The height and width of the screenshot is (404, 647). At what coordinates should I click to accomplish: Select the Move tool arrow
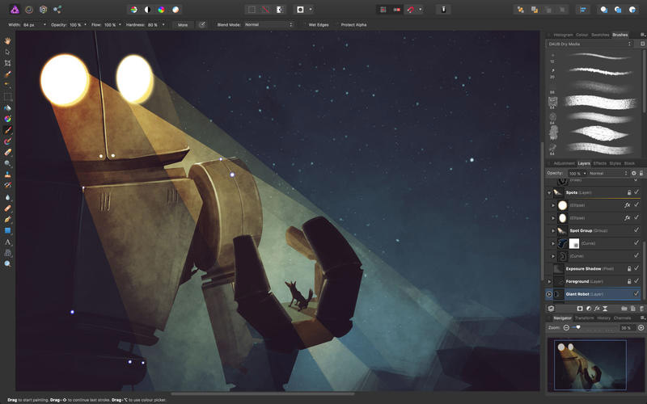coord(8,52)
